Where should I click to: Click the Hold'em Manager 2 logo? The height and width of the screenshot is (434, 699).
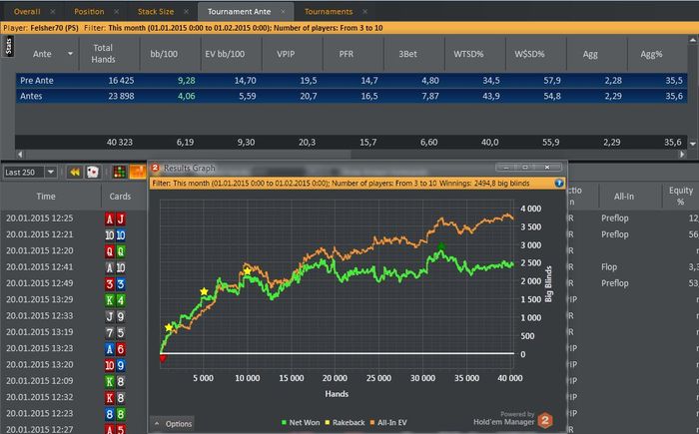545,420
